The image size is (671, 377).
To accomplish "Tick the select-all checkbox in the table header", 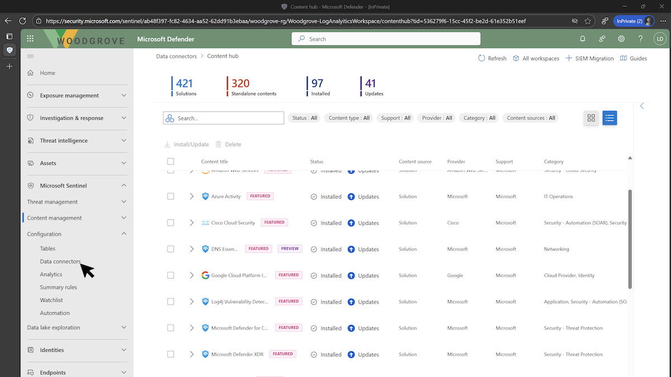I will pyautogui.click(x=171, y=161).
